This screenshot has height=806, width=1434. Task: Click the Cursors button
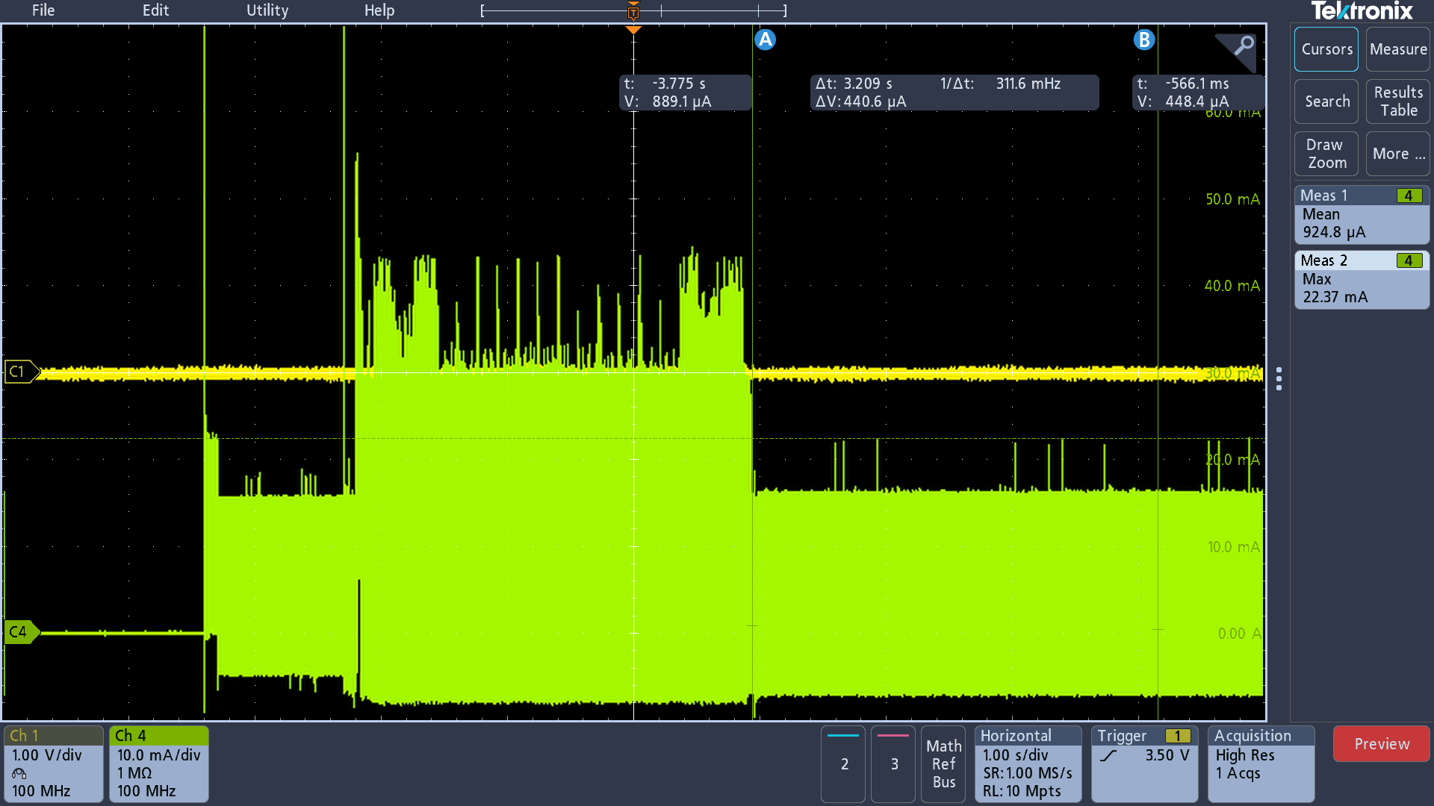pos(1326,49)
